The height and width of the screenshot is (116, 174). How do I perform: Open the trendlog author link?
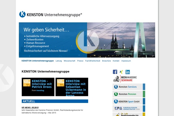tap(40, 90)
